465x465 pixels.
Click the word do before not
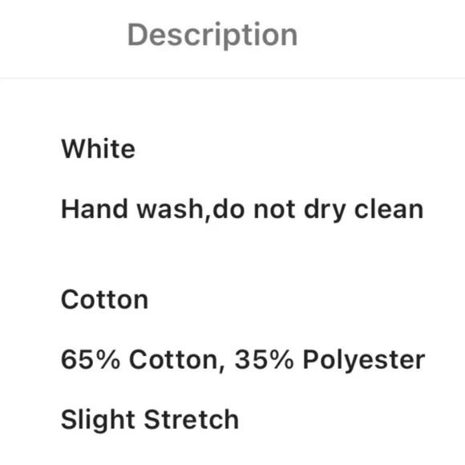click(x=228, y=209)
